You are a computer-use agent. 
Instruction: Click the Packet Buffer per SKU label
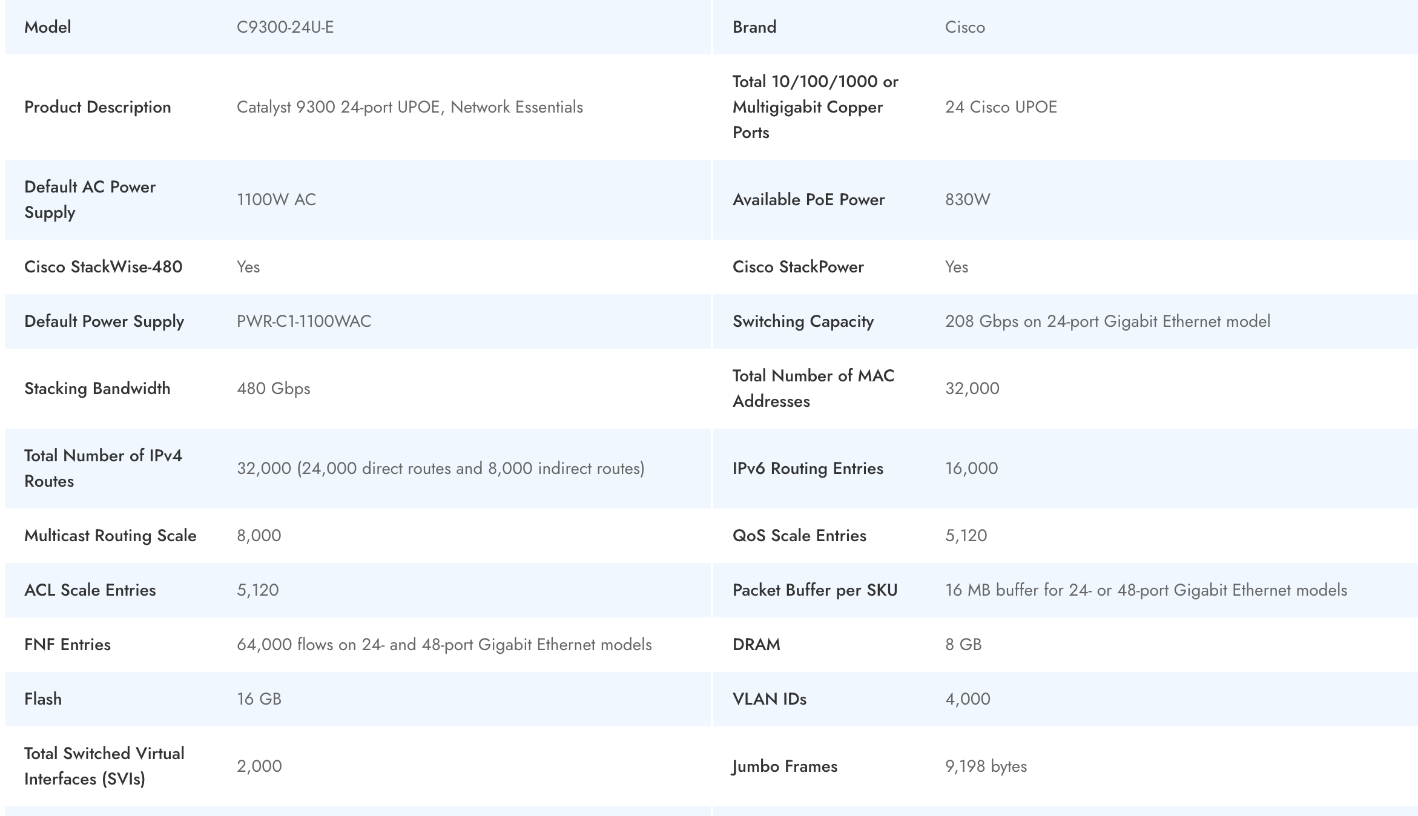(x=814, y=590)
